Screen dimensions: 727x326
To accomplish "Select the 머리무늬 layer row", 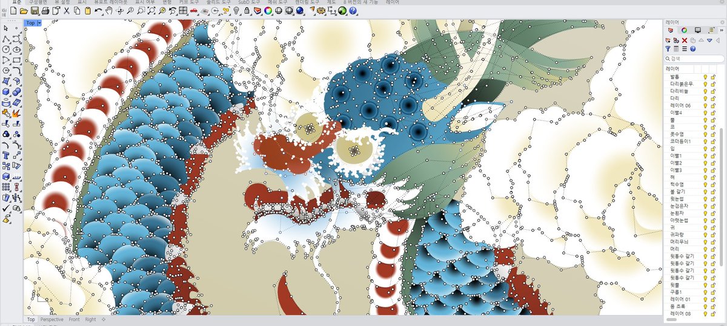I will tap(693, 241).
